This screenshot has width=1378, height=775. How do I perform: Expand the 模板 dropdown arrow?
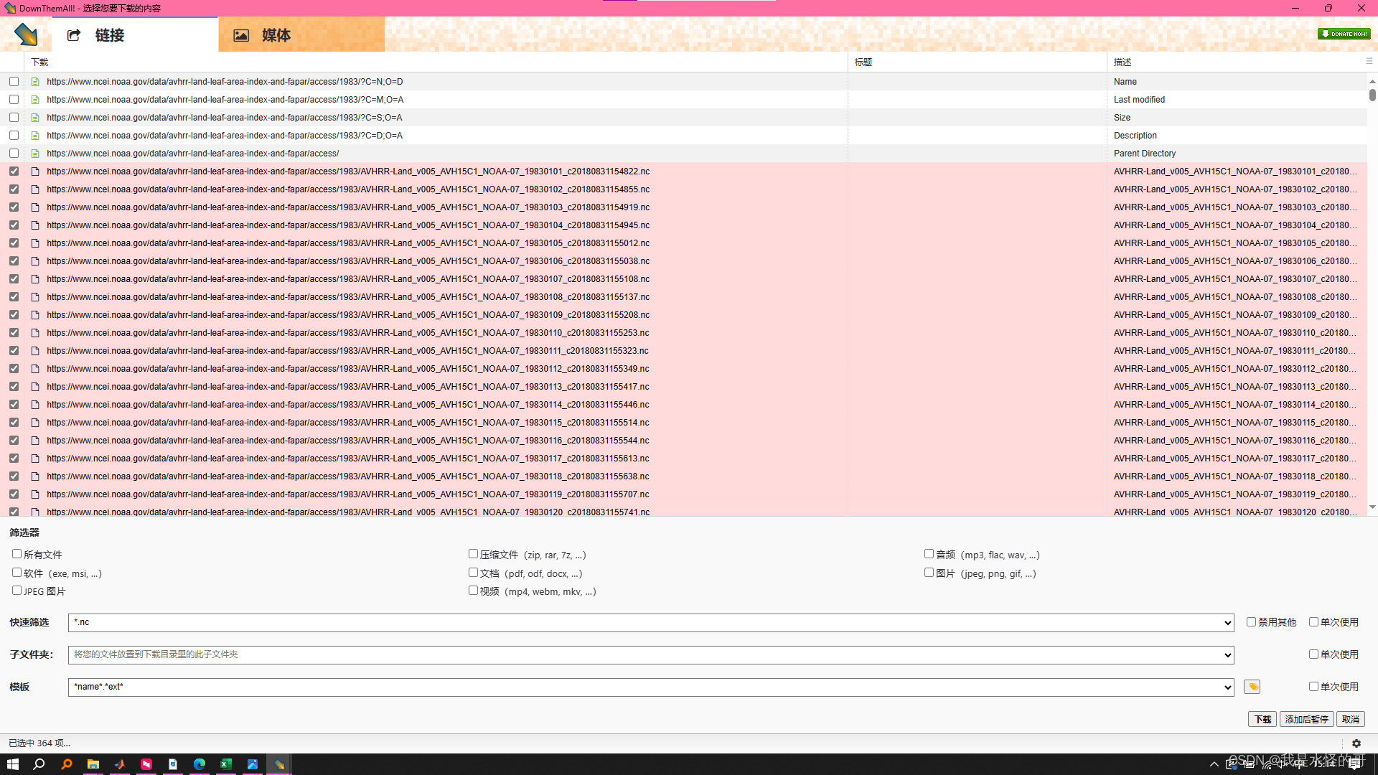(1227, 687)
